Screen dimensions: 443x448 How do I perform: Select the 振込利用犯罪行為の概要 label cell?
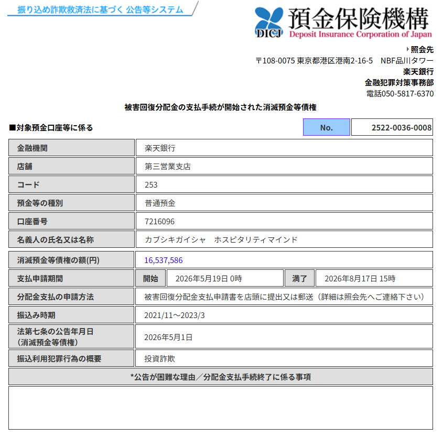[71, 358]
